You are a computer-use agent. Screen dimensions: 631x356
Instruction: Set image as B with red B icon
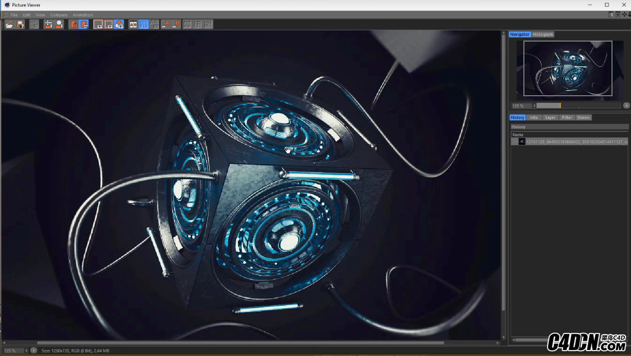pyautogui.click(x=176, y=24)
